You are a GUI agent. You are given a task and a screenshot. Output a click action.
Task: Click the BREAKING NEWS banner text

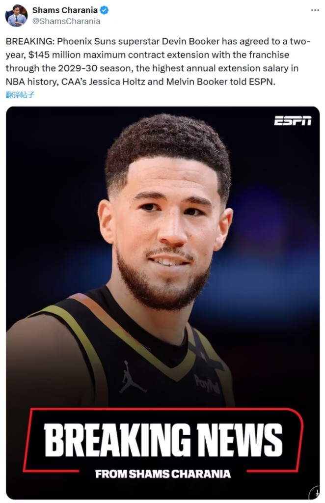point(163,440)
